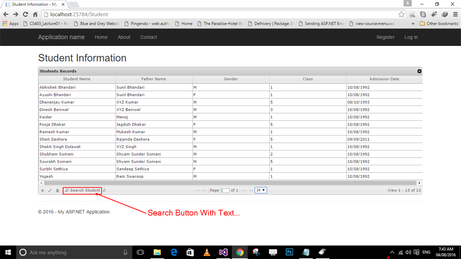Image resolution: width=461 pixels, height=259 pixels.
Task: Open the Home navbar link
Action: coord(101,37)
